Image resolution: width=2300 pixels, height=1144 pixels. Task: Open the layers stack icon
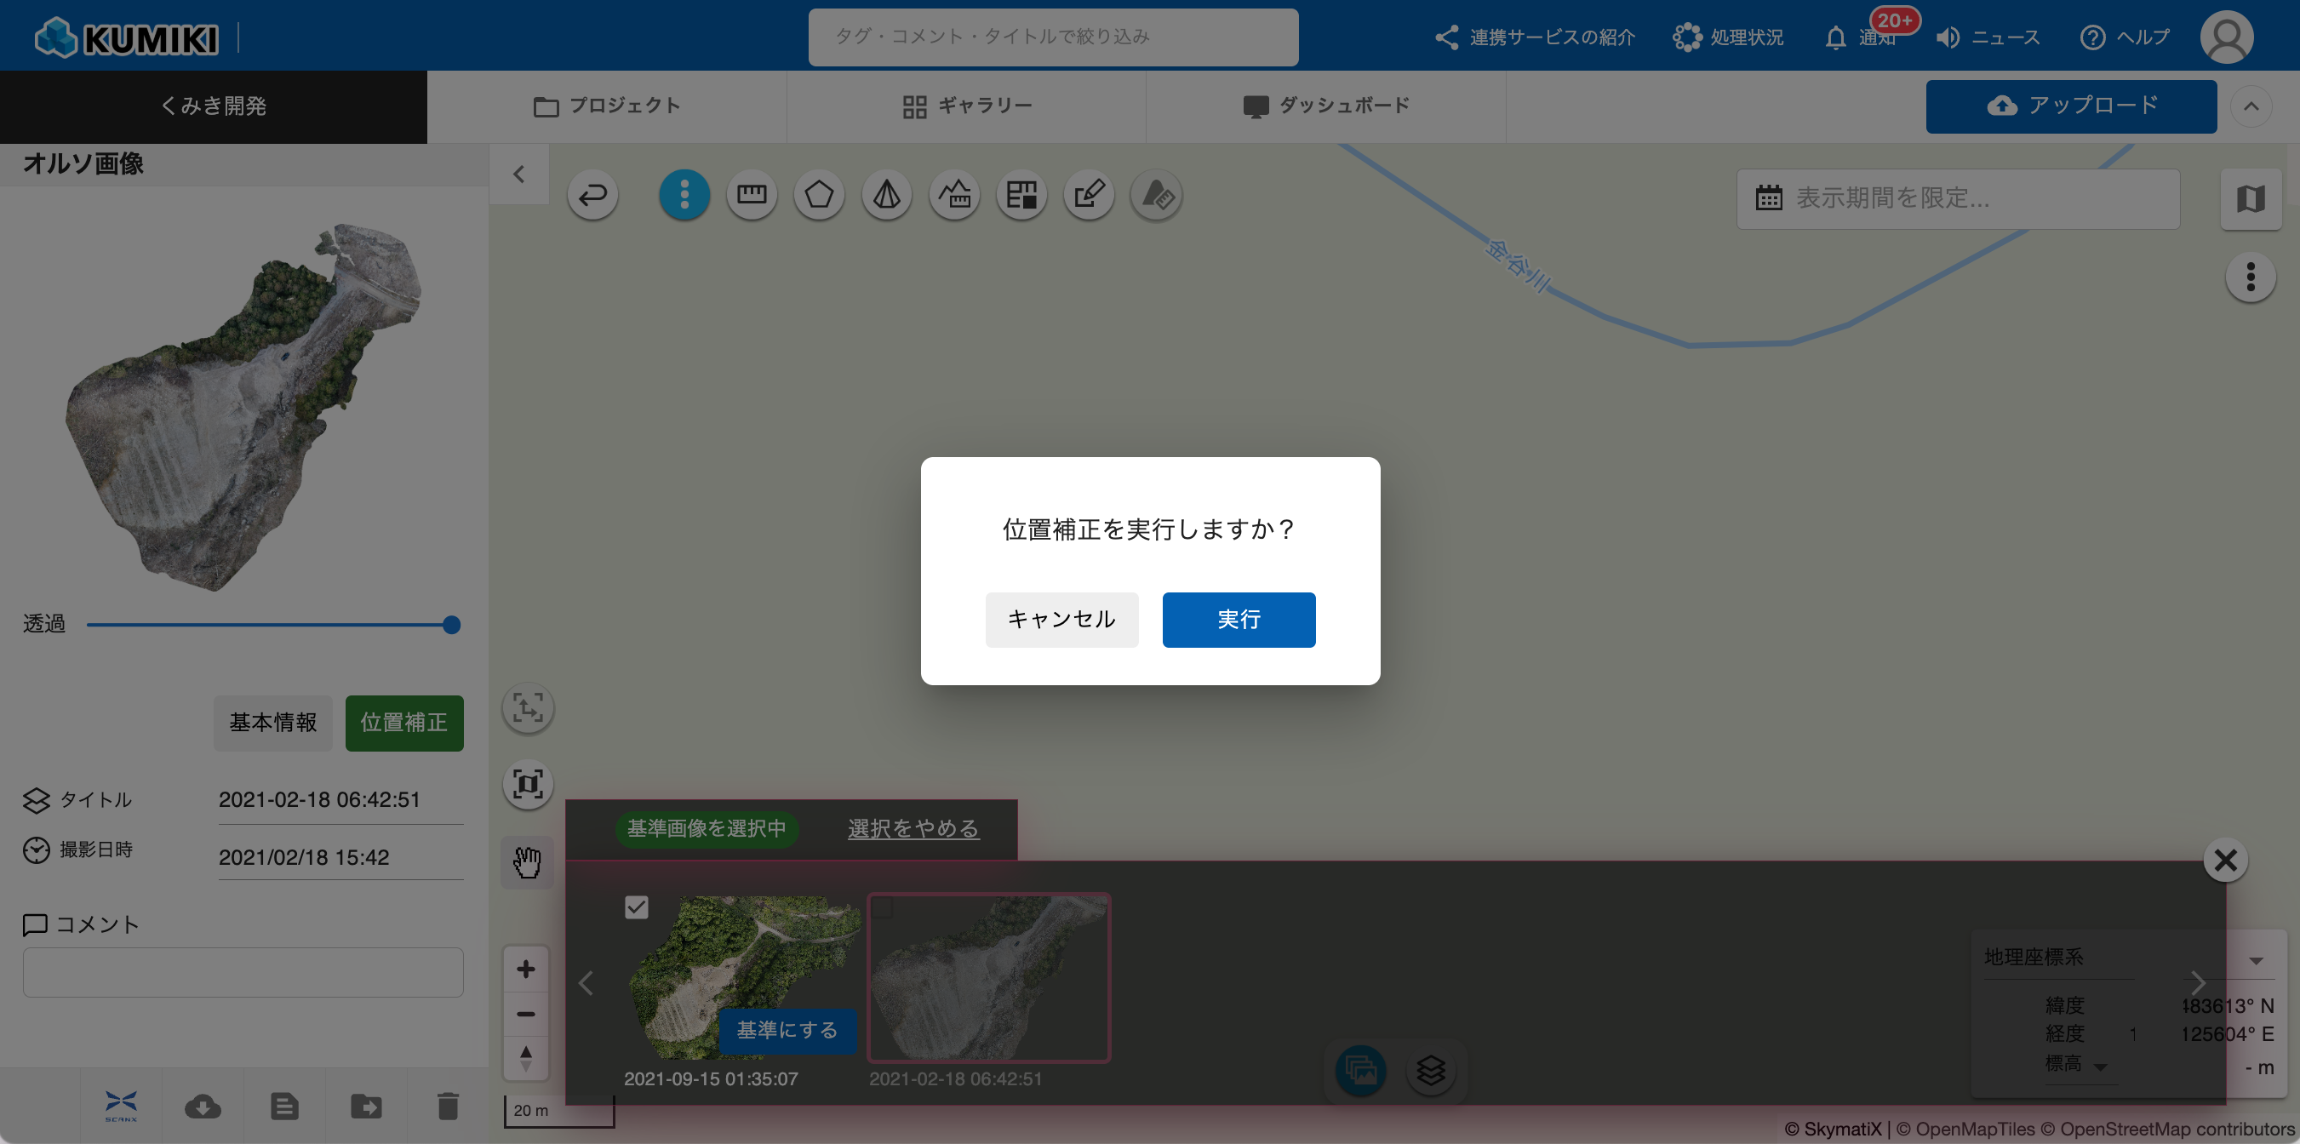(x=1430, y=1069)
